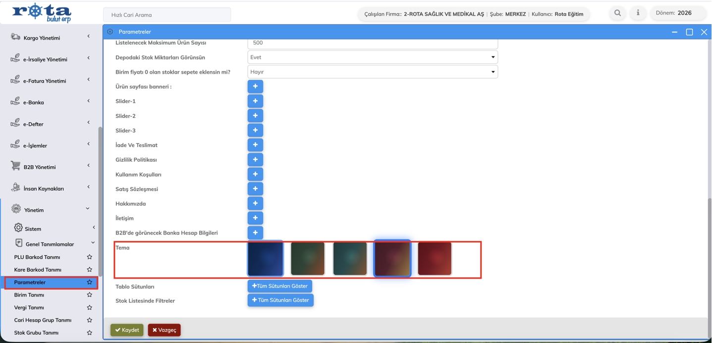Click the plus icon for Hakkımızda

pos(255,203)
